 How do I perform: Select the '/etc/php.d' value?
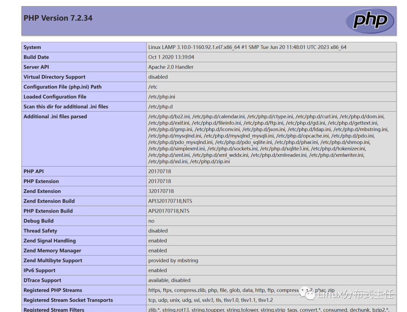click(161, 106)
